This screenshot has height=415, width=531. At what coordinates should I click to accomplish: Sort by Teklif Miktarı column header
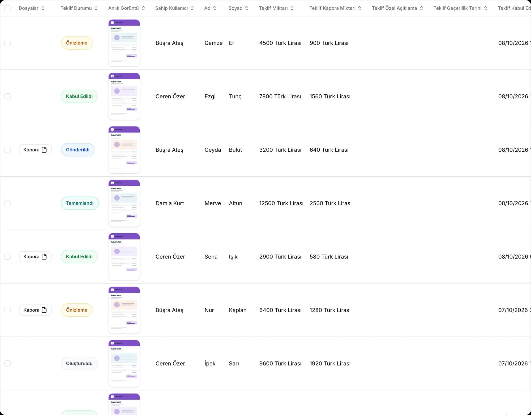tap(276, 8)
